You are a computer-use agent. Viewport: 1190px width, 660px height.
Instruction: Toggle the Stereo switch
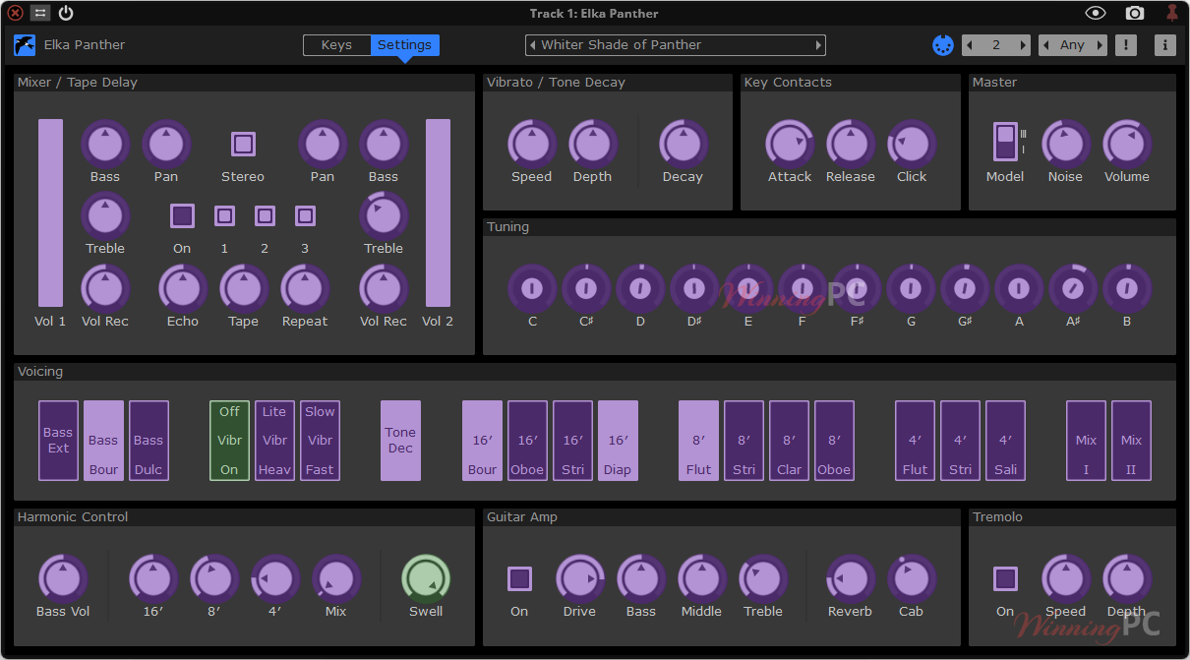tap(244, 144)
